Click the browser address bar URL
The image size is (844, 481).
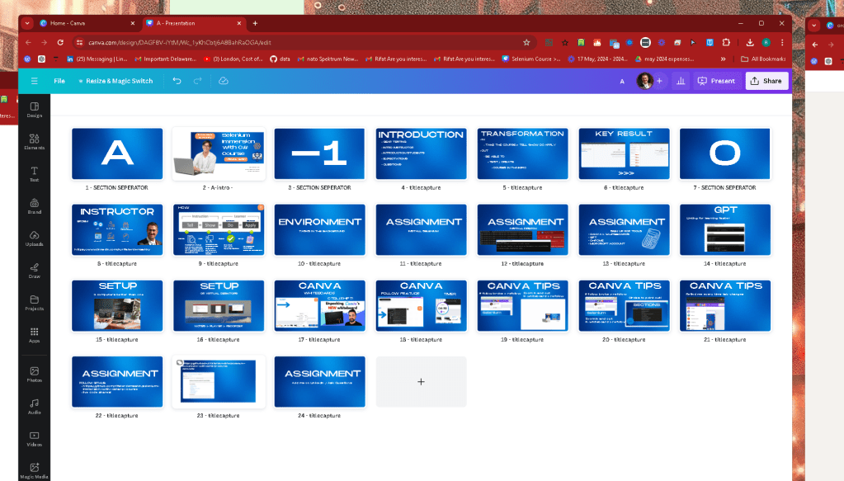pyautogui.click(x=179, y=43)
